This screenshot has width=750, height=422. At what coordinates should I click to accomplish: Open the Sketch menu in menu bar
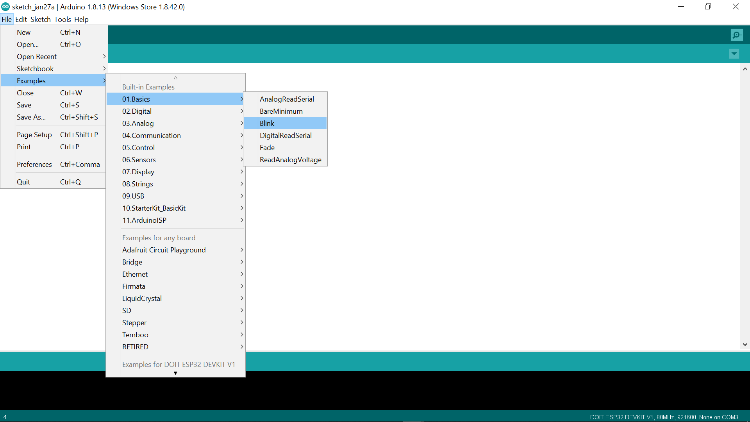pyautogui.click(x=40, y=19)
